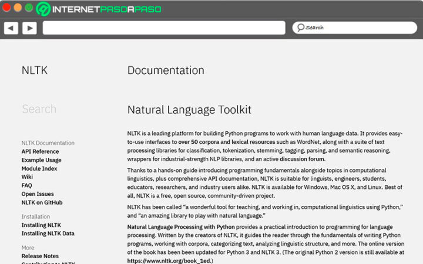Open the Example Usage page

point(41,160)
